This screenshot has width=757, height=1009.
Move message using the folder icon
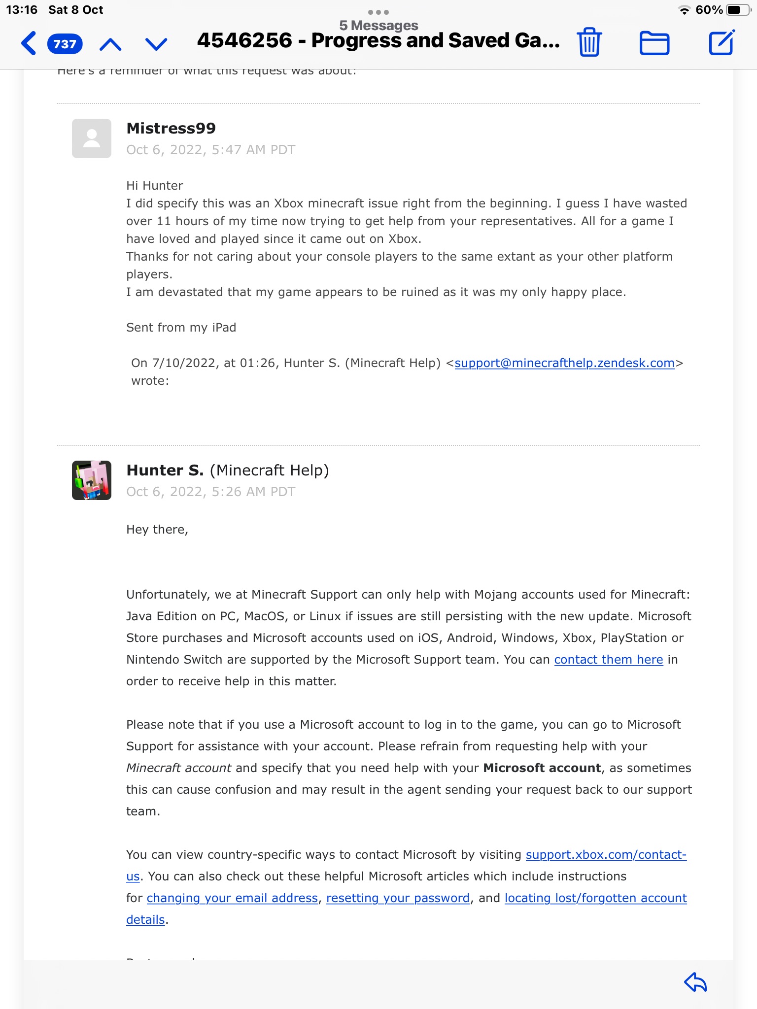[x=654, y=43]
